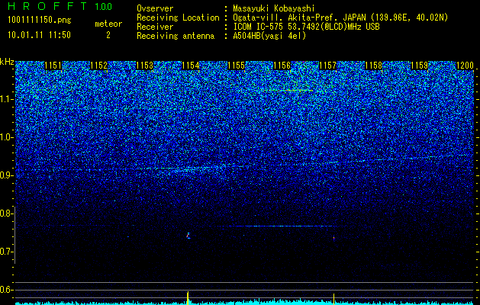Click the Receiving Location field label
The image size is (480, 305).
coord(178,18)
